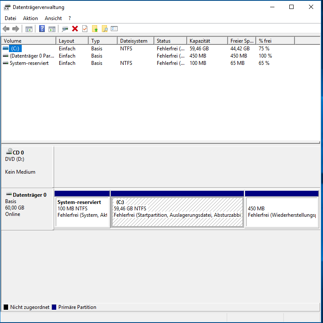Click the folder with magnifier icon
Image resolution: width=323 pixels, height=323 pixels.
click(105, 29)
